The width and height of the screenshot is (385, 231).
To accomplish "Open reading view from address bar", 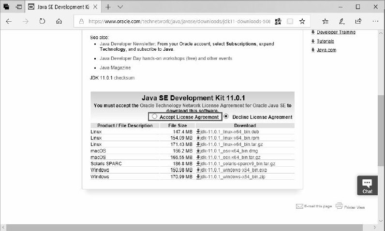I will click(x=290, y=21).
